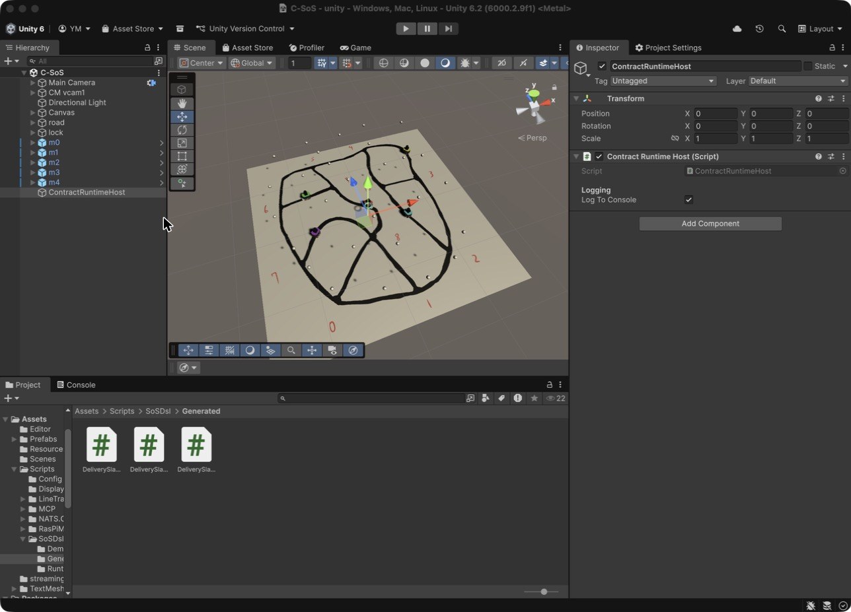Open Layer Default dropdown
This screenshot has width=851, height=612.
pos(798,81)
